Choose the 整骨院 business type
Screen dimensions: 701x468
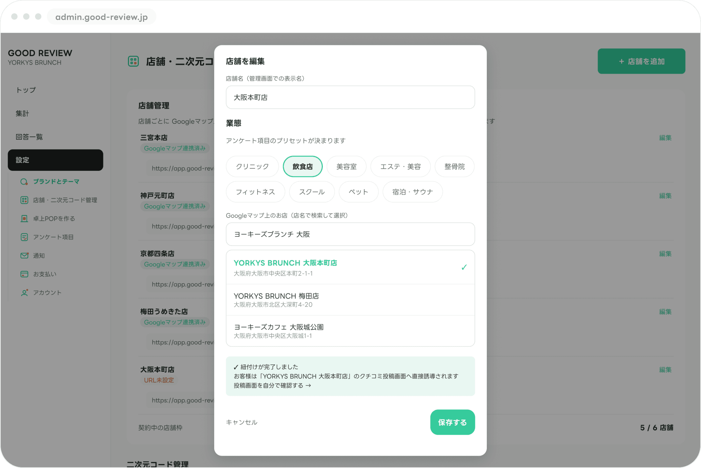455,167
